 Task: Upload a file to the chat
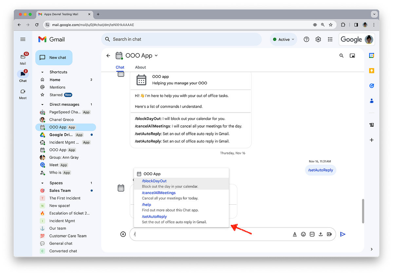click(320, 234)
